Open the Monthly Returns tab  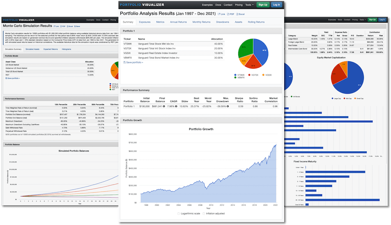point(201,22)
